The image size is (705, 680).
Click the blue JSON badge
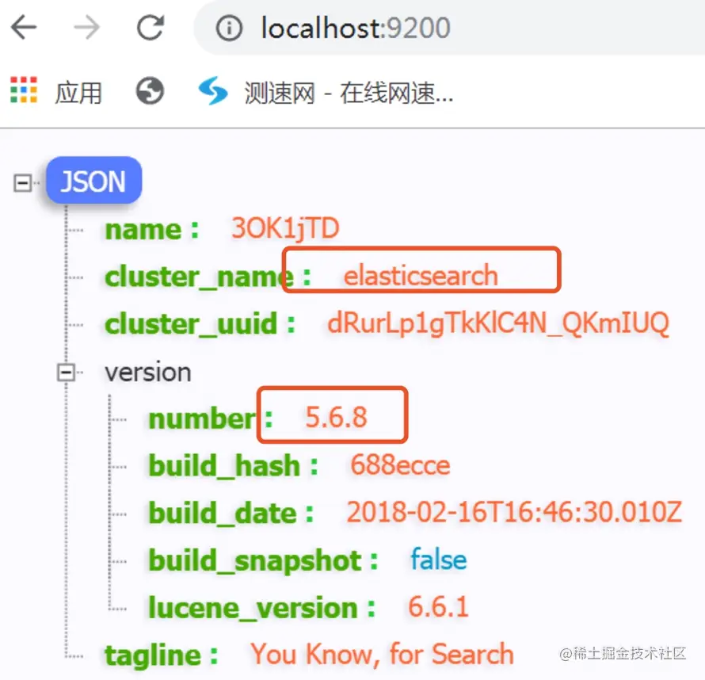pos(94,181)
